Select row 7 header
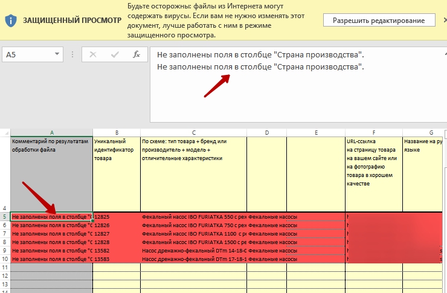The height and width of the screenshot is (293, 447). 5,234
